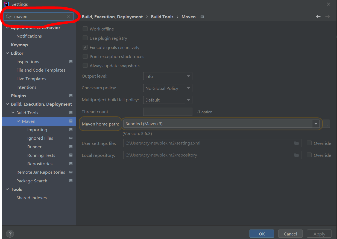This screenshot has width=337, height=239.
Task: Click the Thread count input field
Action: (x=168, y=112)
